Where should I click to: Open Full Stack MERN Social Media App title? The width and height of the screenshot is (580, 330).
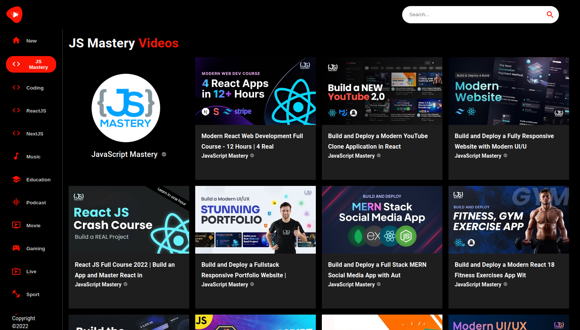point(377,270)
